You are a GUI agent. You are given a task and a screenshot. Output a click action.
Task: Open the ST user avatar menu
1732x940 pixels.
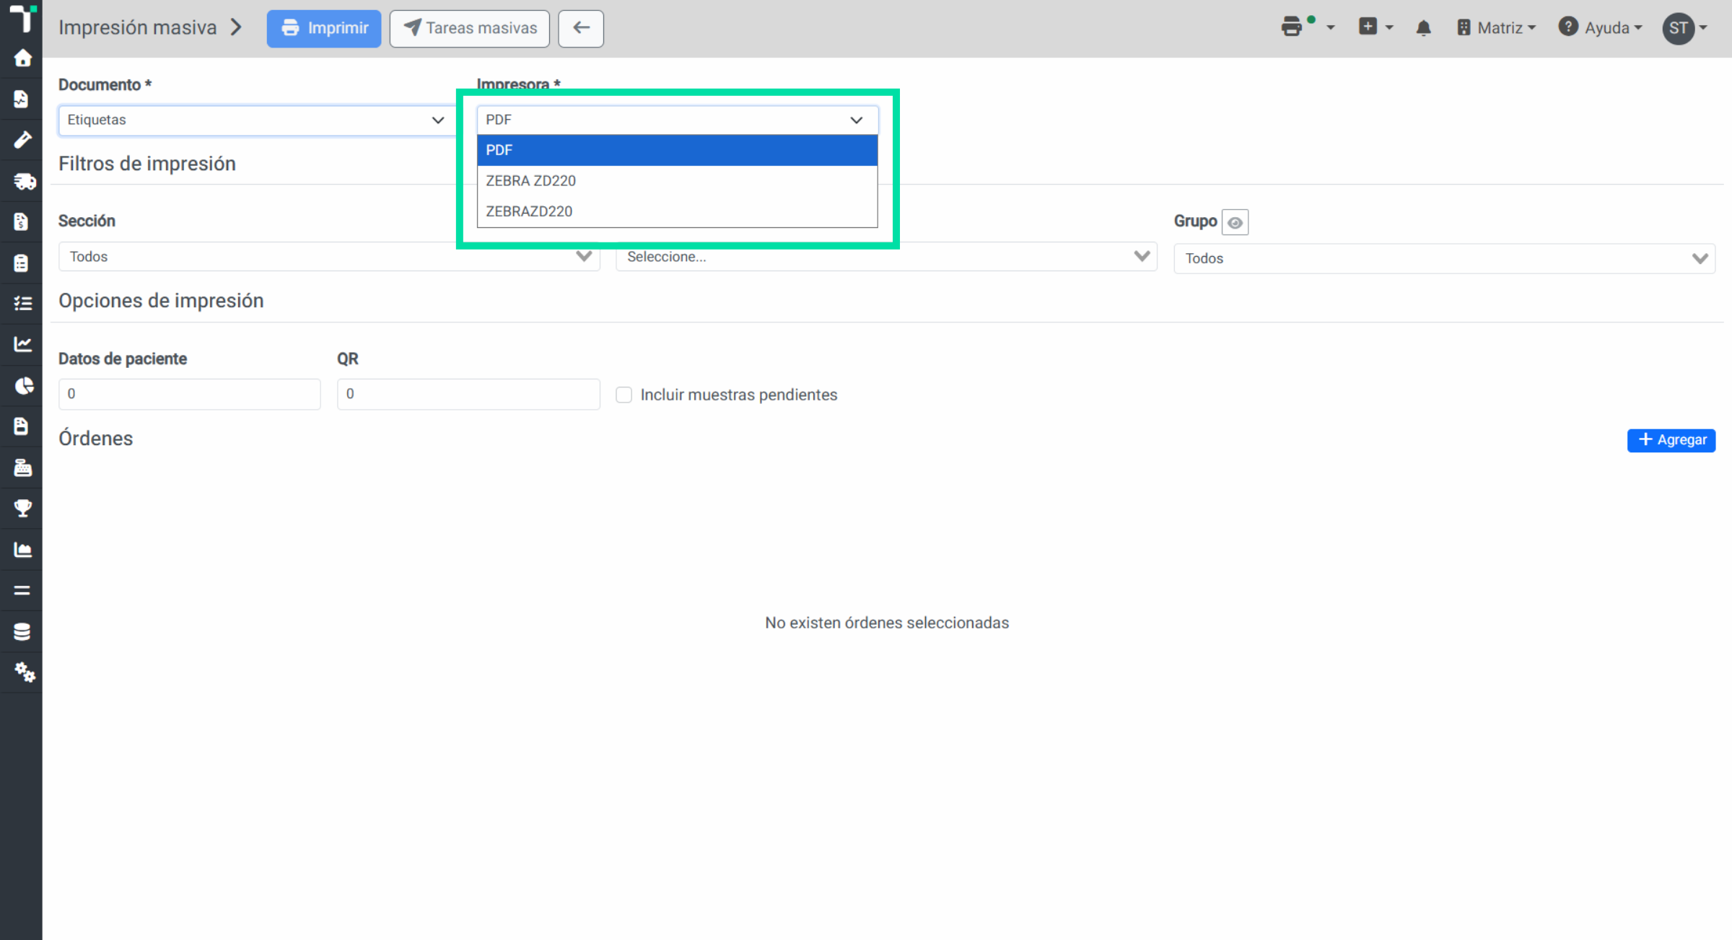(x=1685, y=28)
